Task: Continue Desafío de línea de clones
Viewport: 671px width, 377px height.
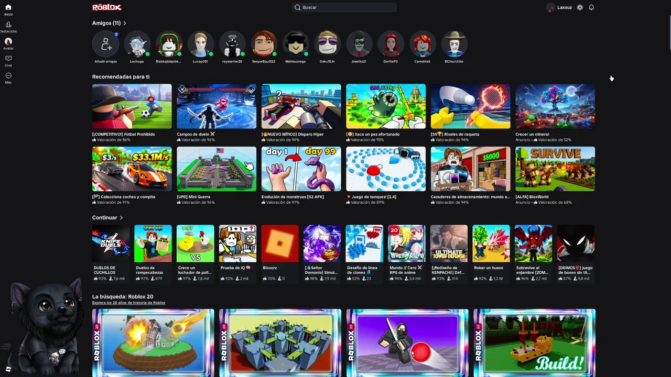Action: tap(364, 243)
